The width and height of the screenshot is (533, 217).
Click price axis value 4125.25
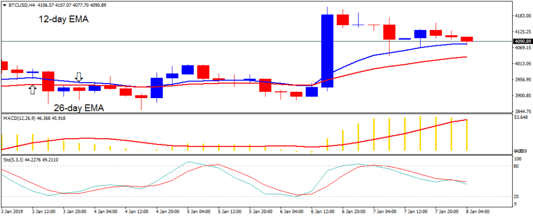point(524,32)
